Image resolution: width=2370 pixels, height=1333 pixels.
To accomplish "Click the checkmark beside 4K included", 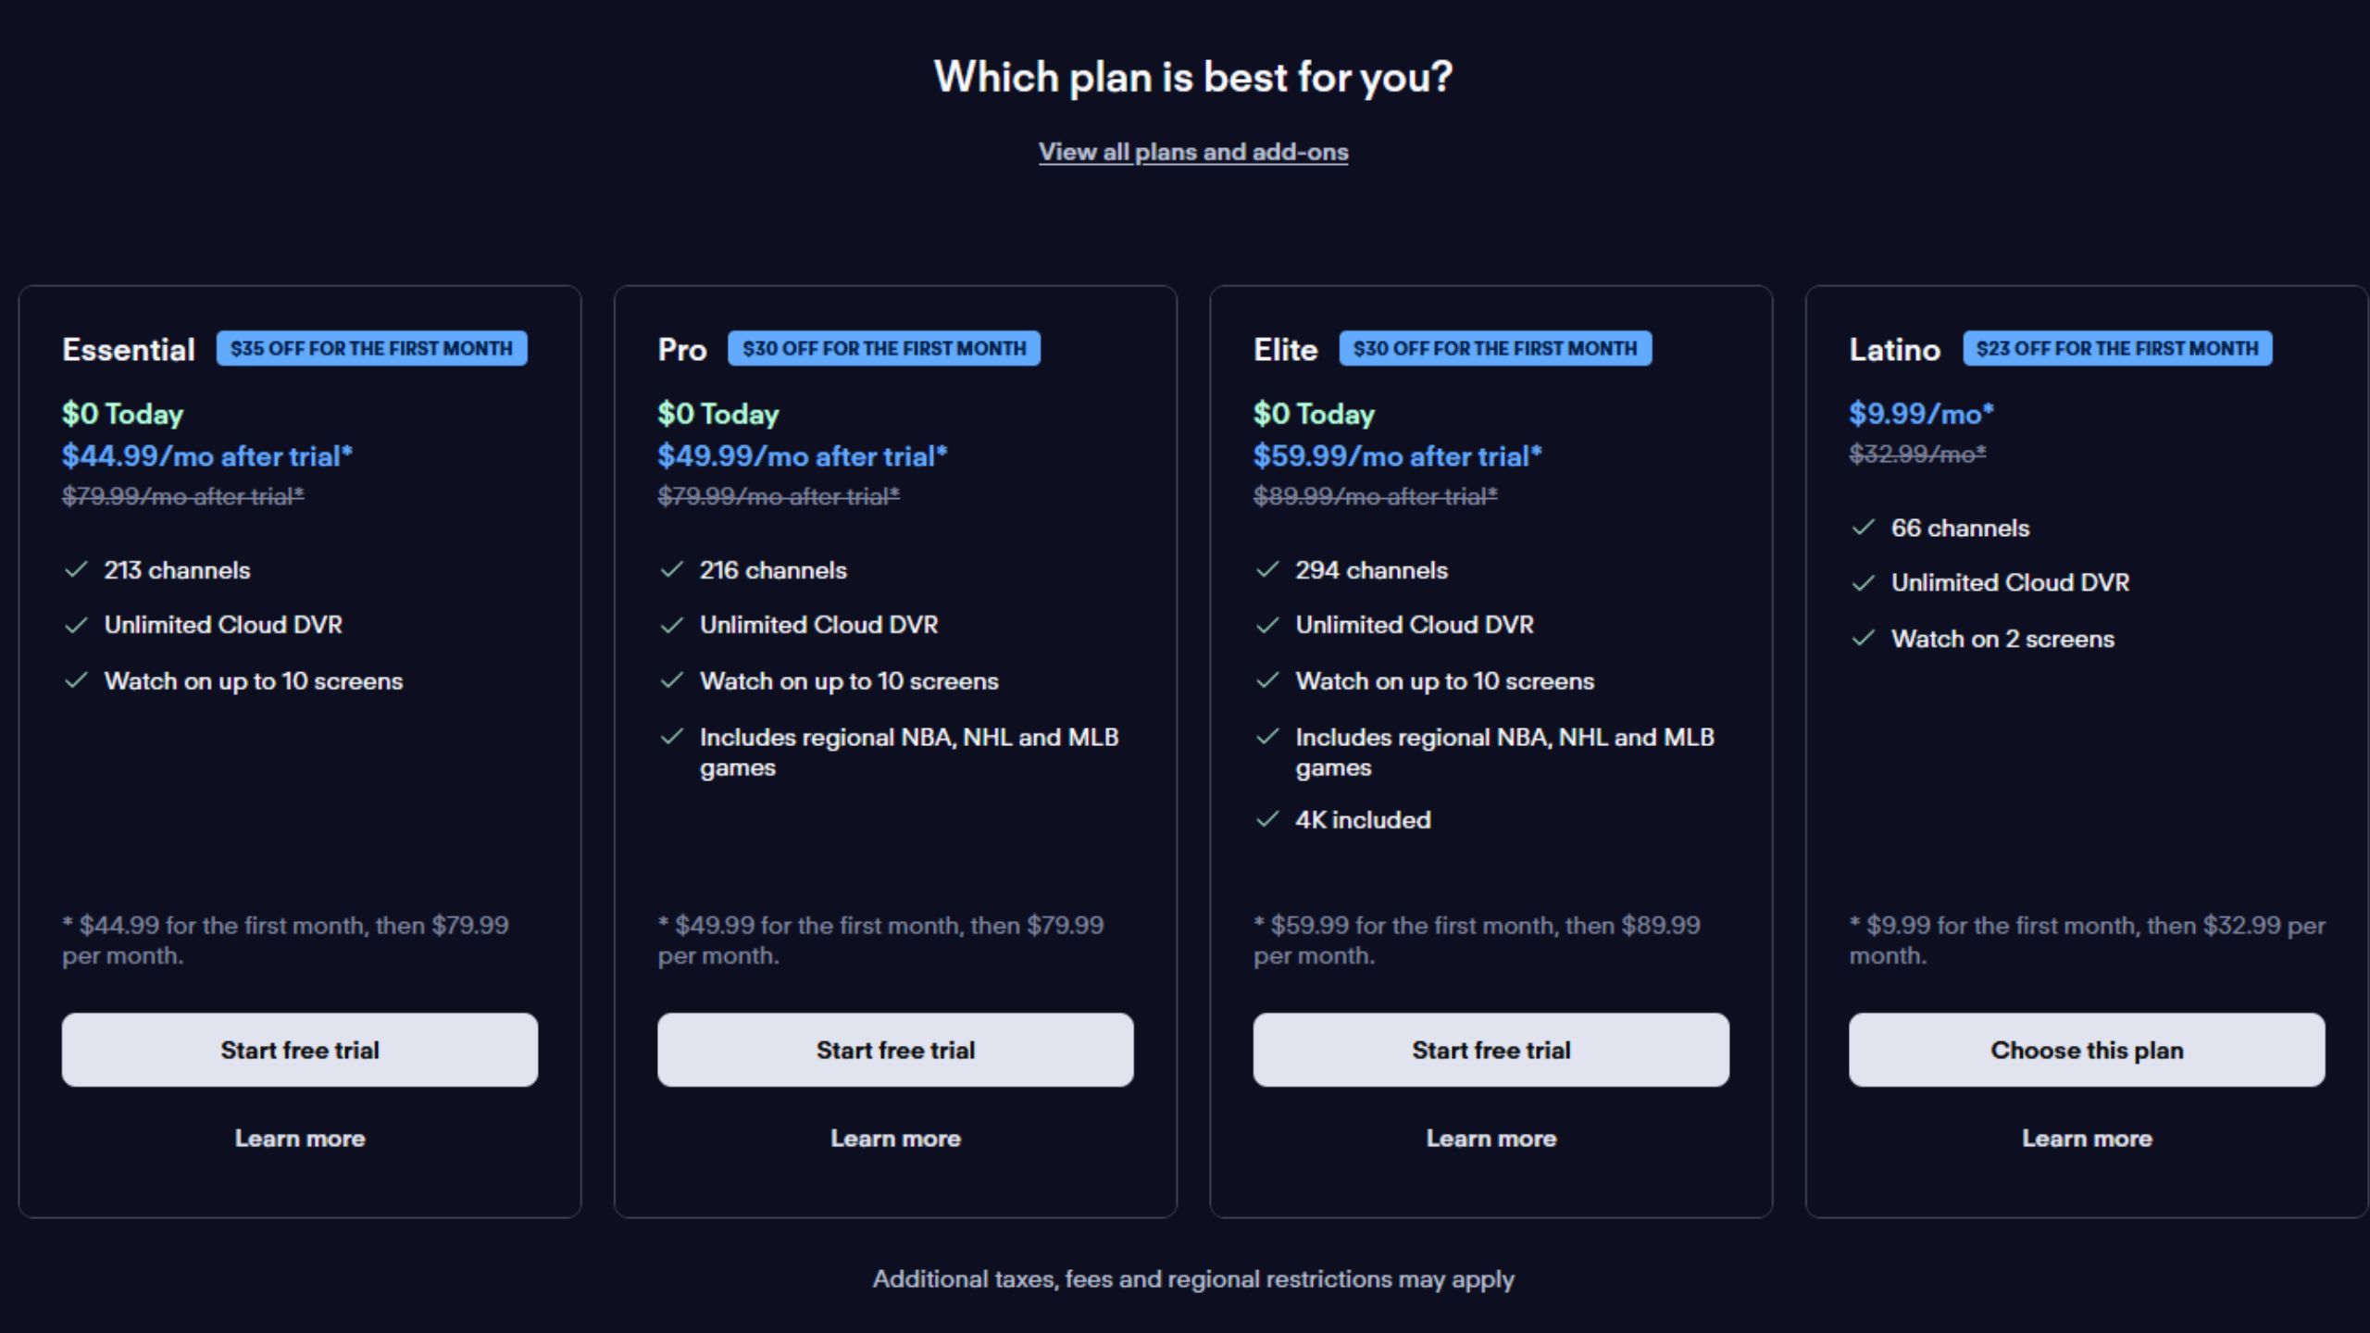I will coord(1266,820).
